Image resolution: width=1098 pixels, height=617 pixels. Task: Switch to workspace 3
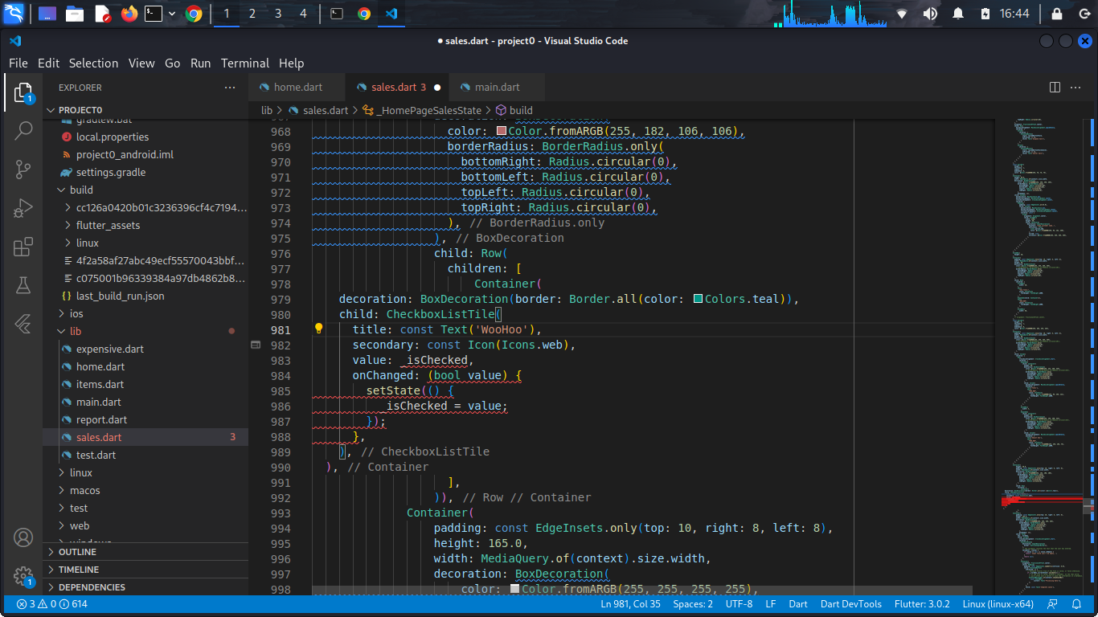(278, 14)
